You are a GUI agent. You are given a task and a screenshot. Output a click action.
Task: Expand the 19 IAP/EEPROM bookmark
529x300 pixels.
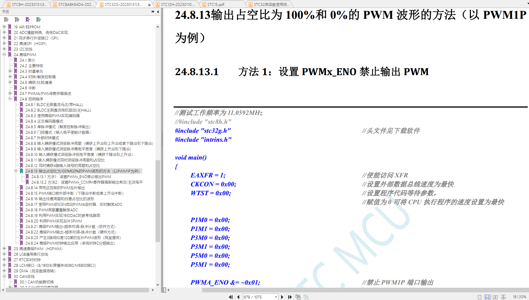click(4, 27)
